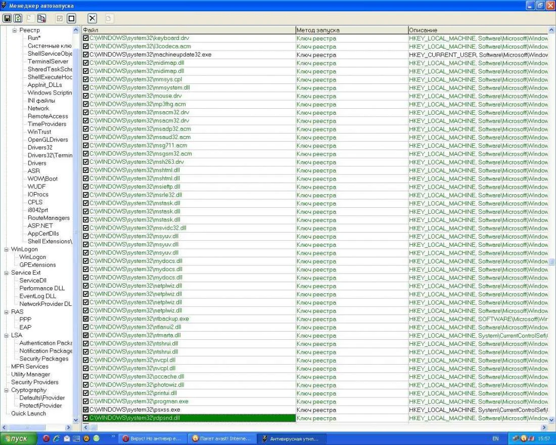Click the empty square uncheck-all toolbar icon
The height and width of the screenshot is (445, 556).
point(72,18)
